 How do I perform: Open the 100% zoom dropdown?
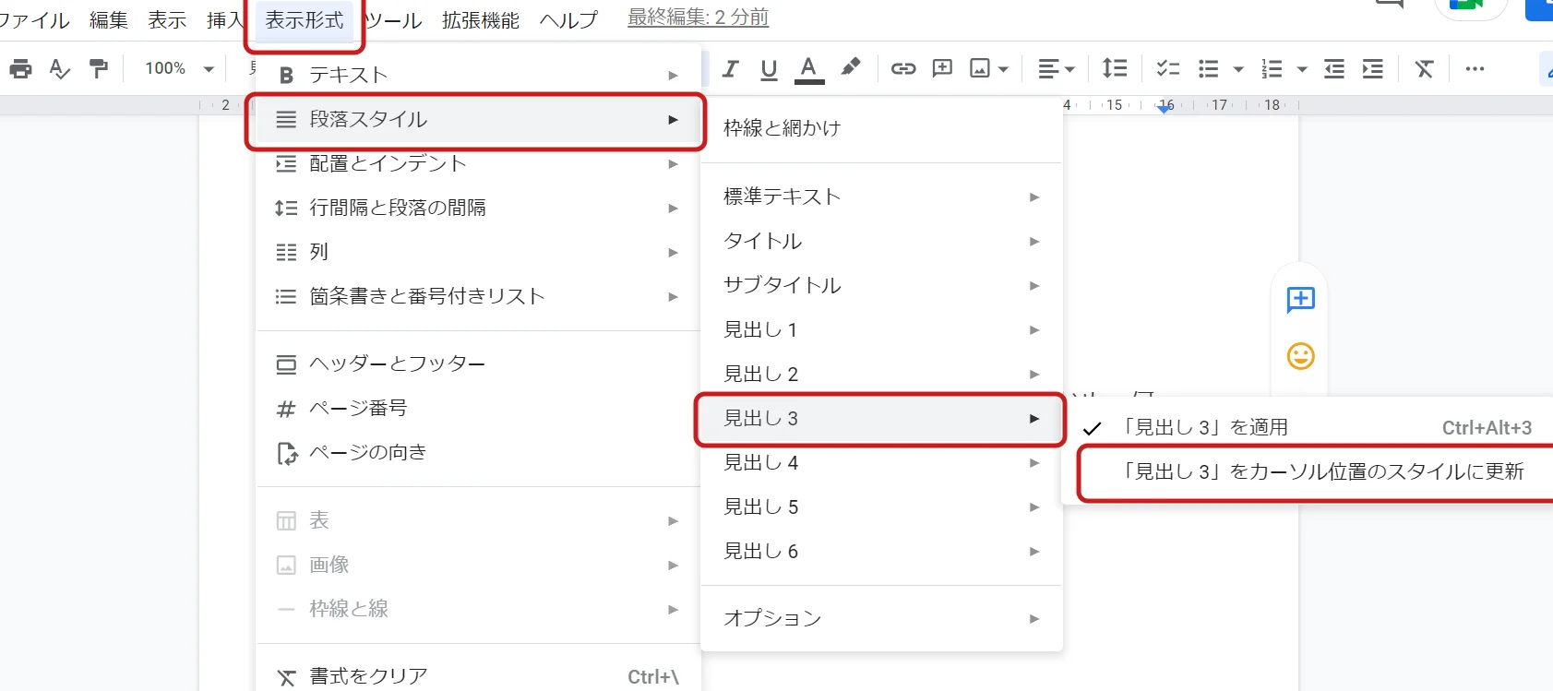pos(179,68)
